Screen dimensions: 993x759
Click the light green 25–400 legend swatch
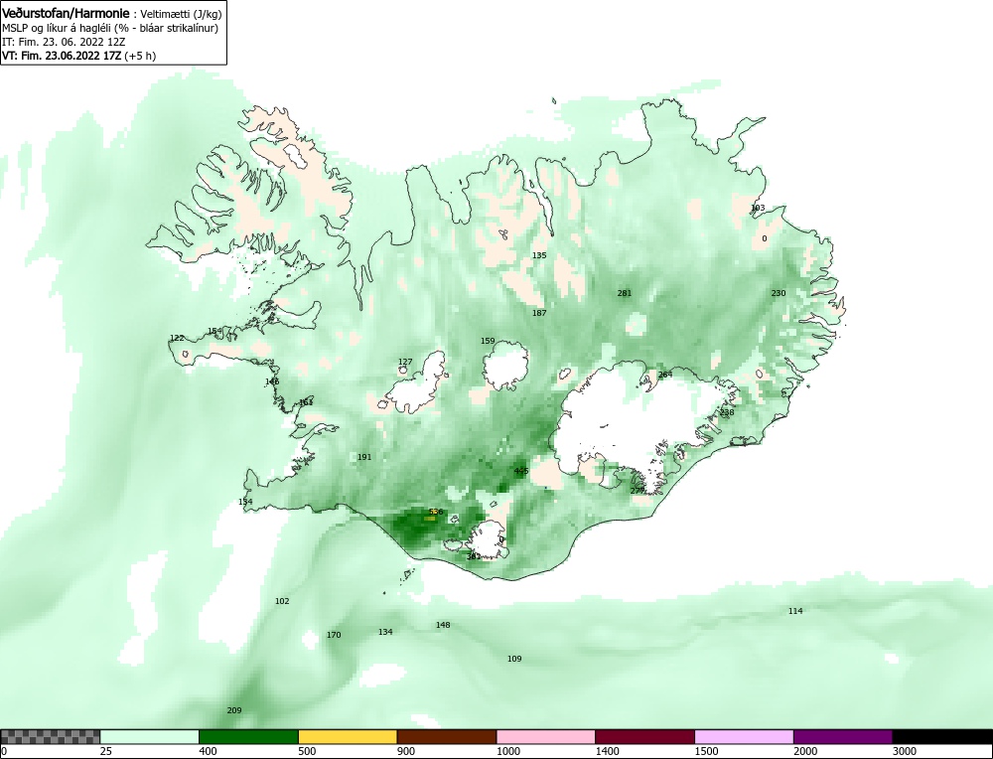tap(150, 737)
